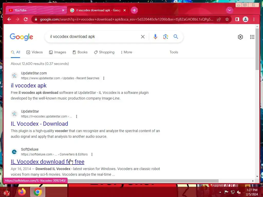Image resolution: width=263 pixels, height=197 pixels.
Task: Click the UpdateStar.com site favicon
Action: coord(14,76)
